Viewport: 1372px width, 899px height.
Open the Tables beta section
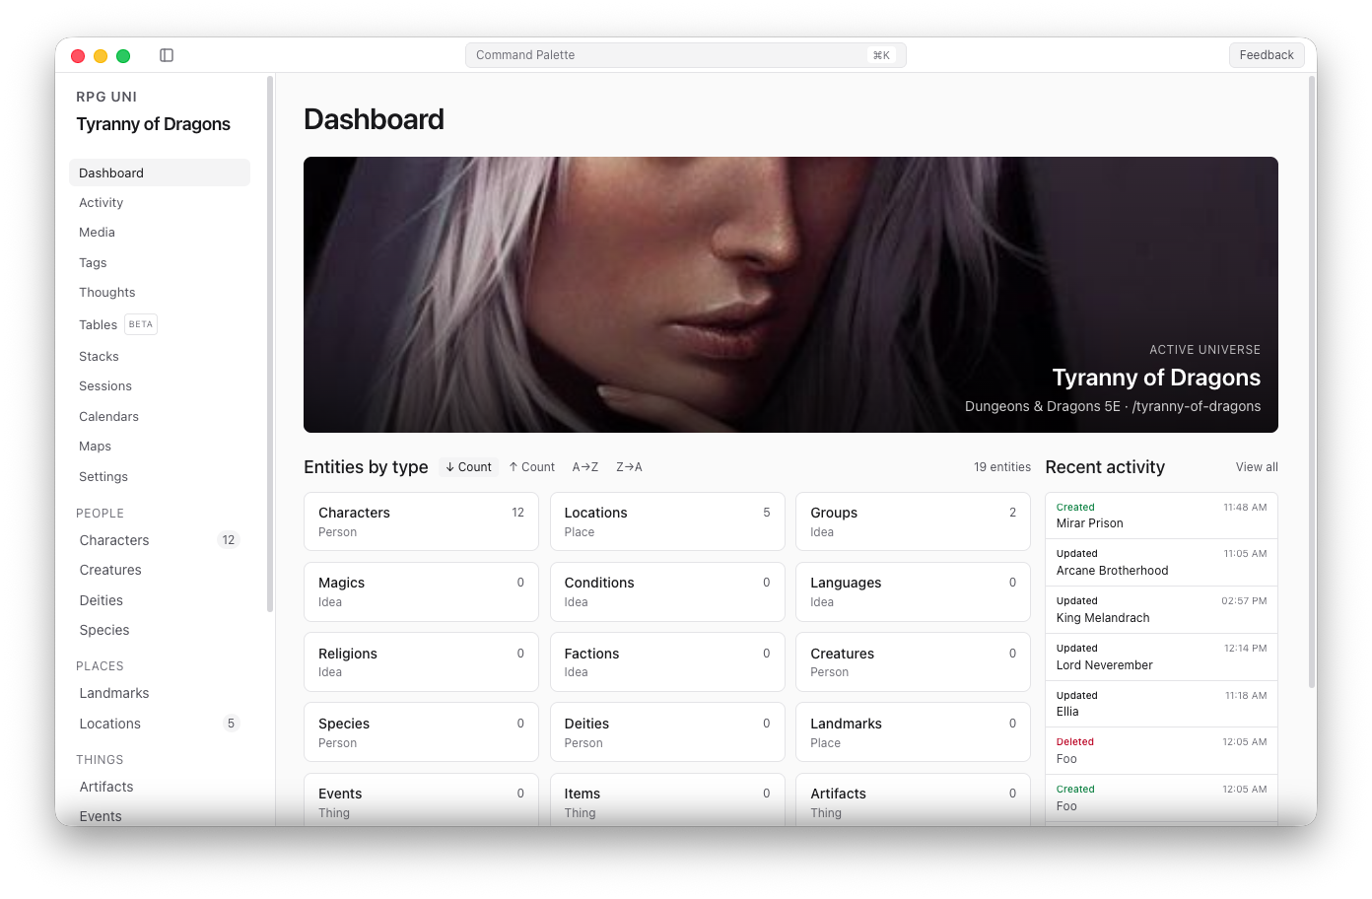click(160, 324)
